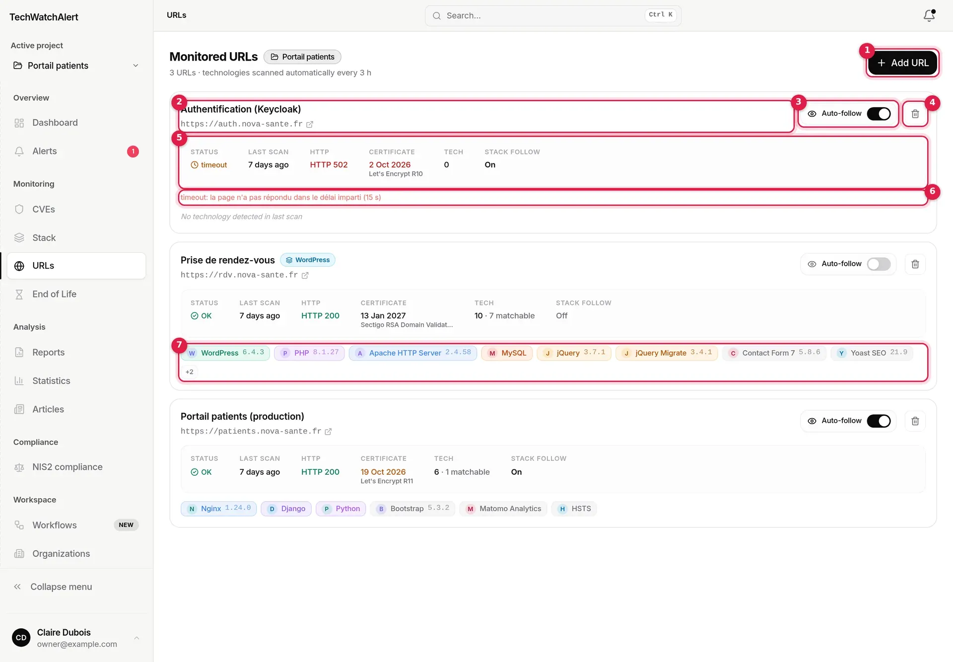953x662 pixels.
Task: Click the End of Life hourglass icon
Action: tap(19, 294)
